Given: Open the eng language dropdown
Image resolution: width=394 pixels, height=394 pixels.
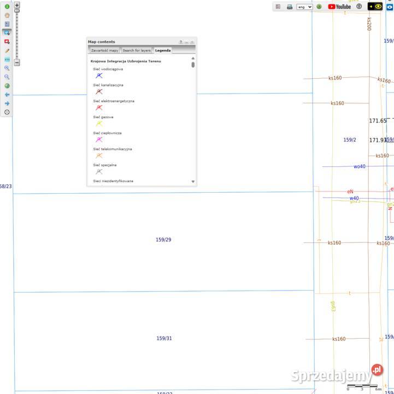Looking at the screenshot, I should [304, 7].
